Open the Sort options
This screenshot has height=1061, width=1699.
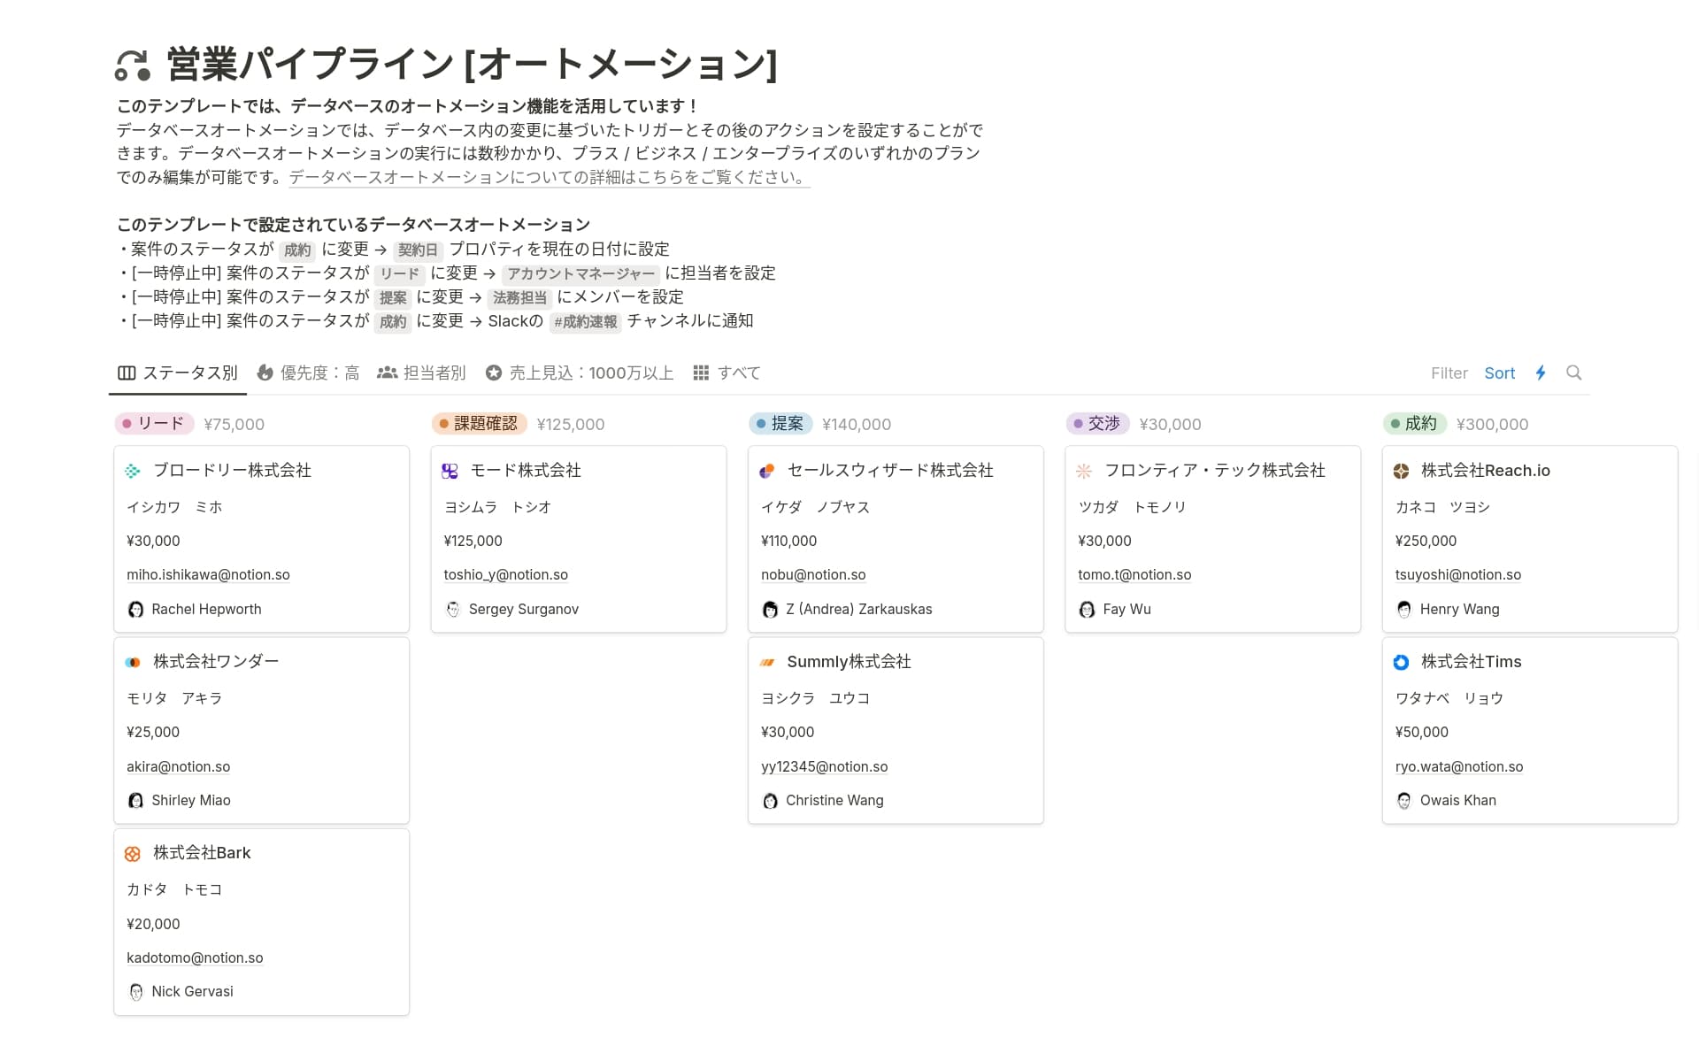click(x=1499, y=373)
